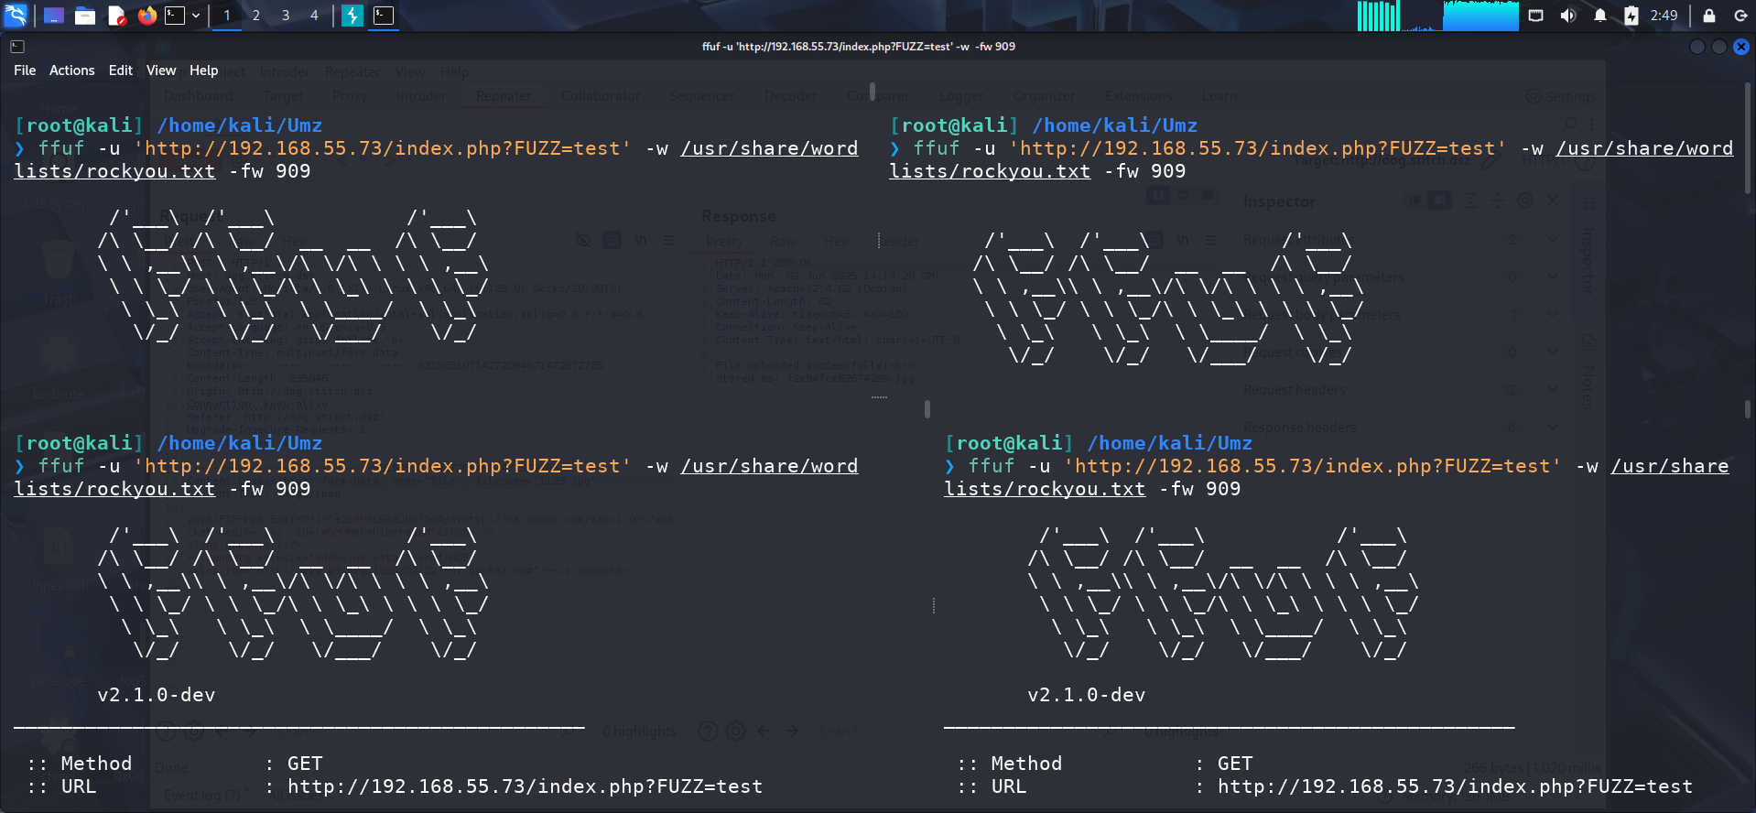Open the terminal emulator launcher
Viewport: 1756px width, 813px height.
coord(175,16)
